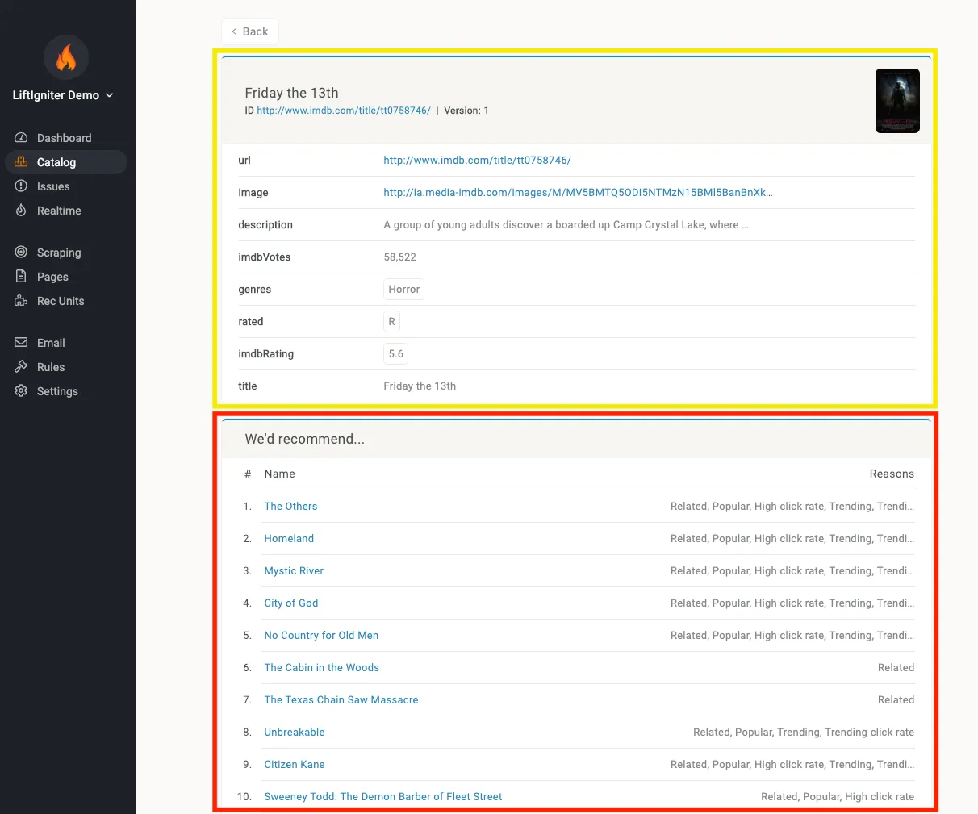Click the R rated tag
Screen dimensions: 978x814
[392, 322]
